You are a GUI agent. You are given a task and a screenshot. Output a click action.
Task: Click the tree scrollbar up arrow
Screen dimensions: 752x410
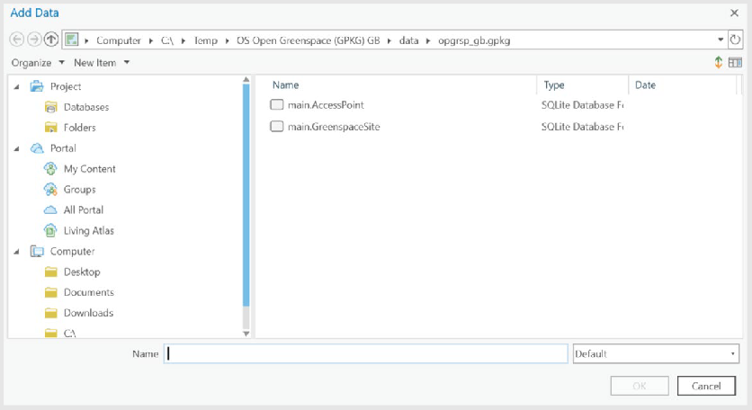coord(246,80)
